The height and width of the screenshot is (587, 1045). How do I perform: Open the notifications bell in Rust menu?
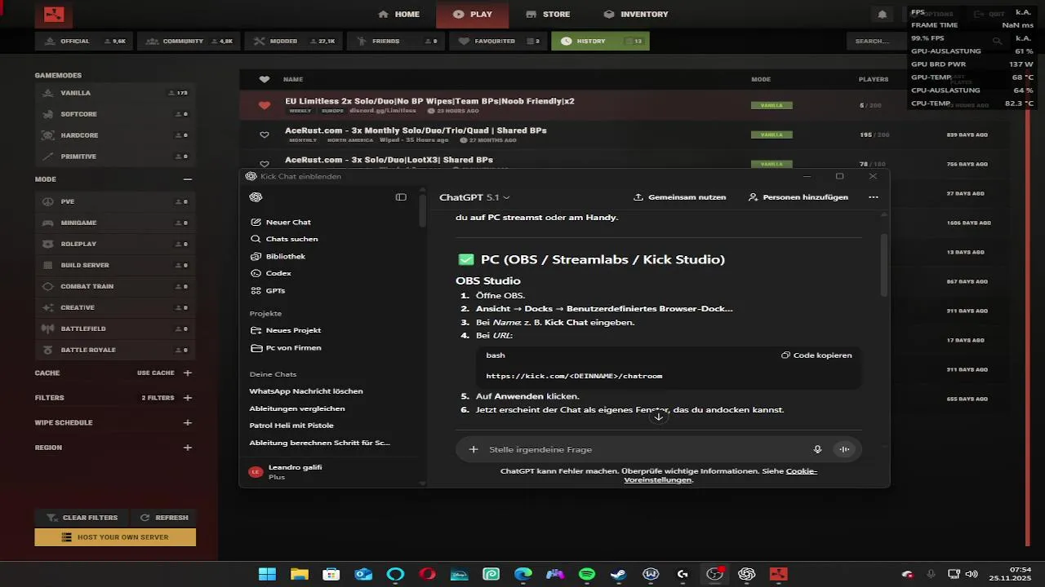point(883,15)
